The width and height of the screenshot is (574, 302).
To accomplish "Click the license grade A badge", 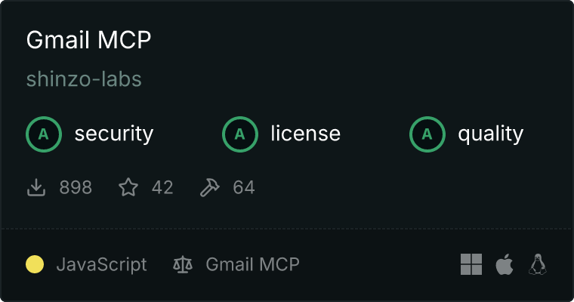I will pyautogui.click(x=240, y=134).
